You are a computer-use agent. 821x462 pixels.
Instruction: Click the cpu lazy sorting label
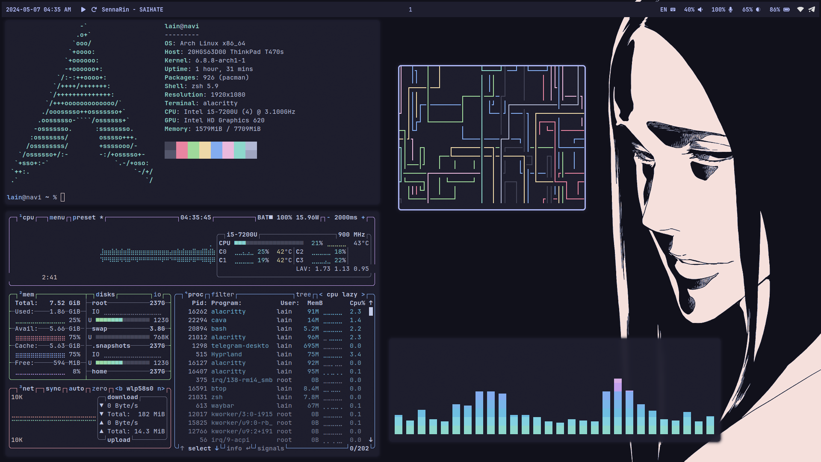point(342,294)
